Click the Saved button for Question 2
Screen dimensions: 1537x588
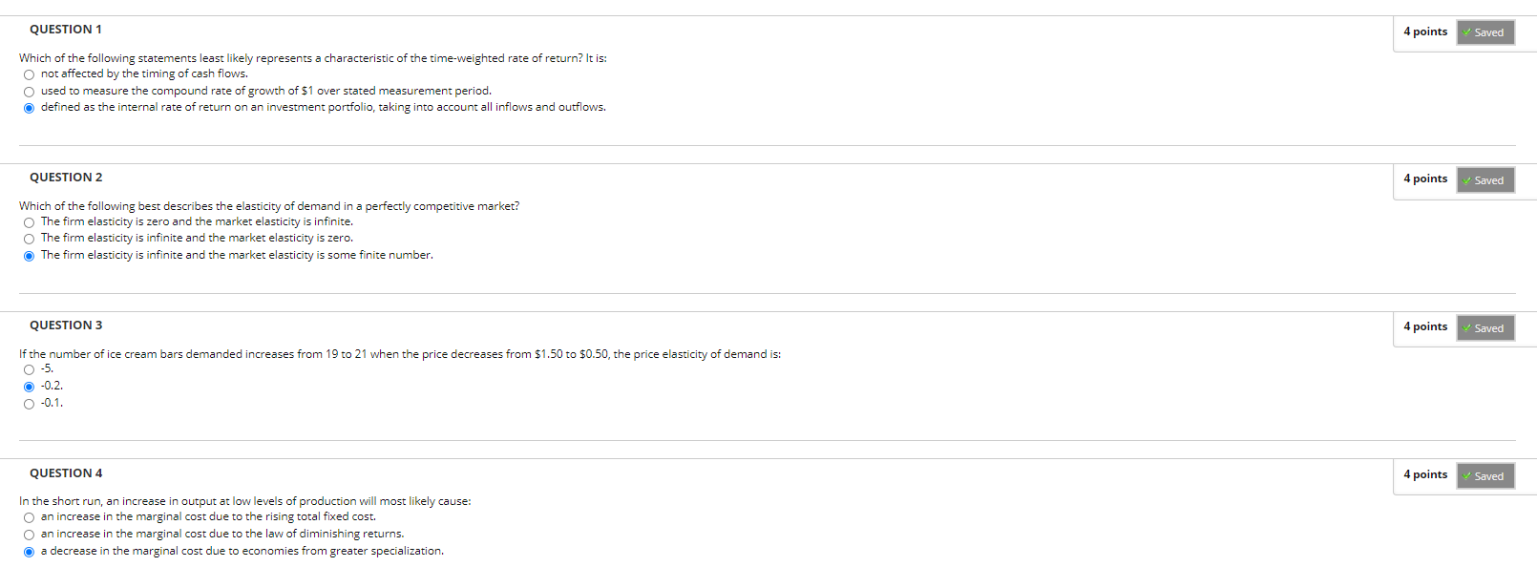(x=1485, y=180)
